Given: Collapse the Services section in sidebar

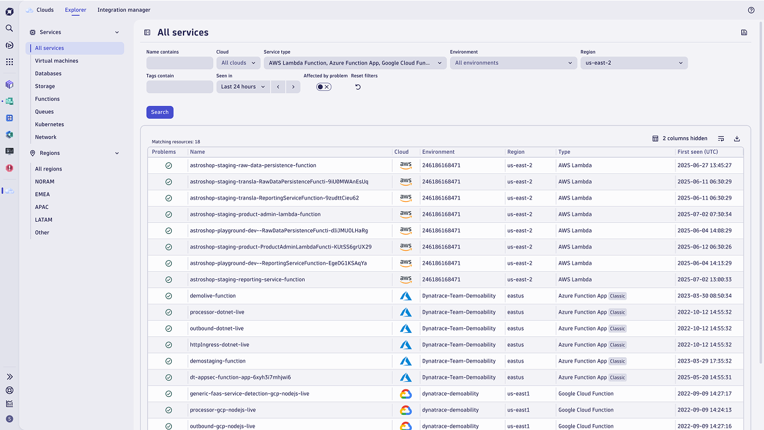Looking at the screenshot, I should (x=117, y=33).
